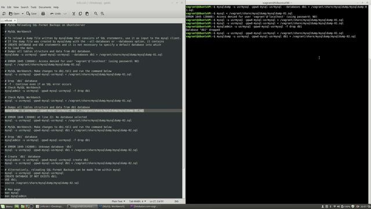Undo the last edit in gedit

tap(56, 14)
